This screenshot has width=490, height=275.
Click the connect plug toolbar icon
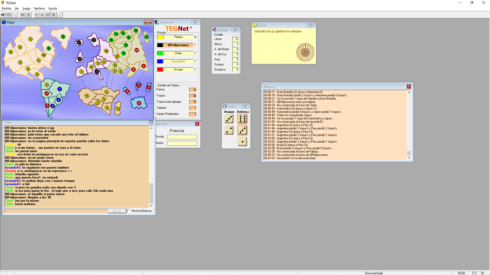(x=3, y=15)
